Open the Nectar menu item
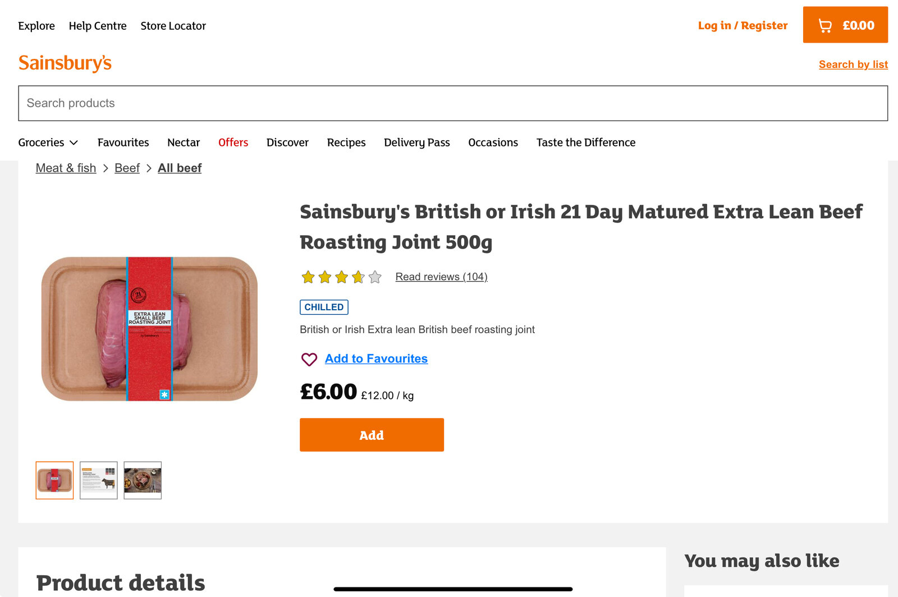Viewport: 898px width, 597px height. pyautogui.click(x=184, y=143)
